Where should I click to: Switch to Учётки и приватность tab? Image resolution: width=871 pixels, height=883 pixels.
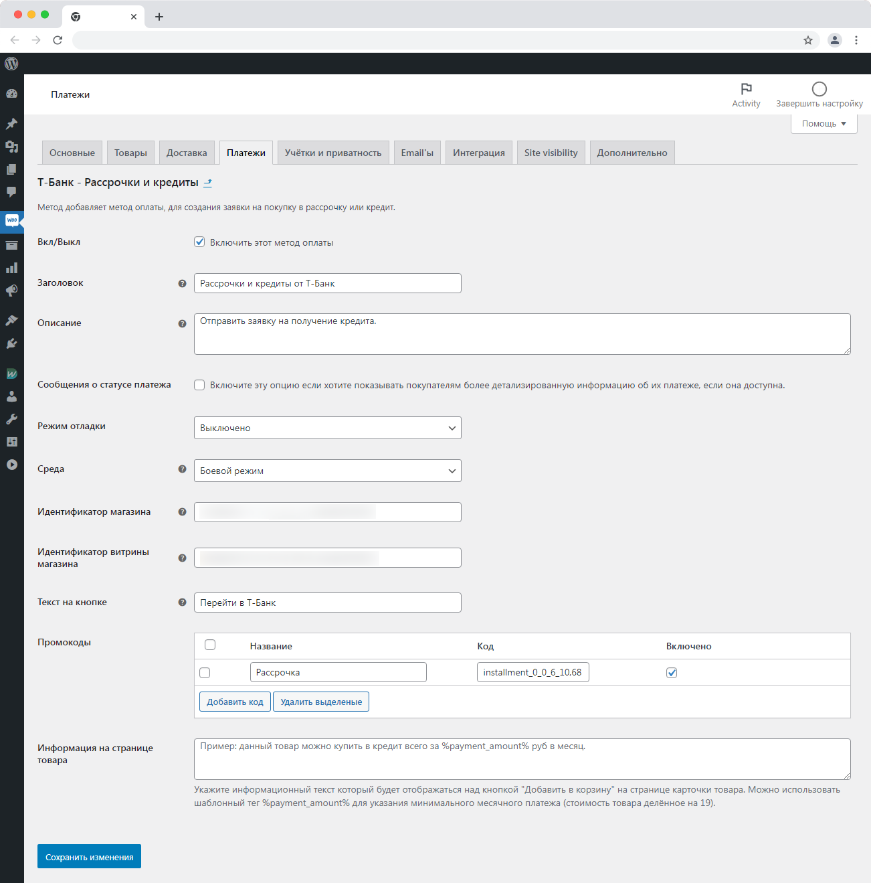coord(333,153)
